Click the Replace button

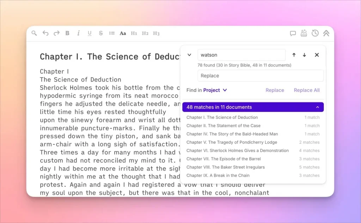coord(275,90)
